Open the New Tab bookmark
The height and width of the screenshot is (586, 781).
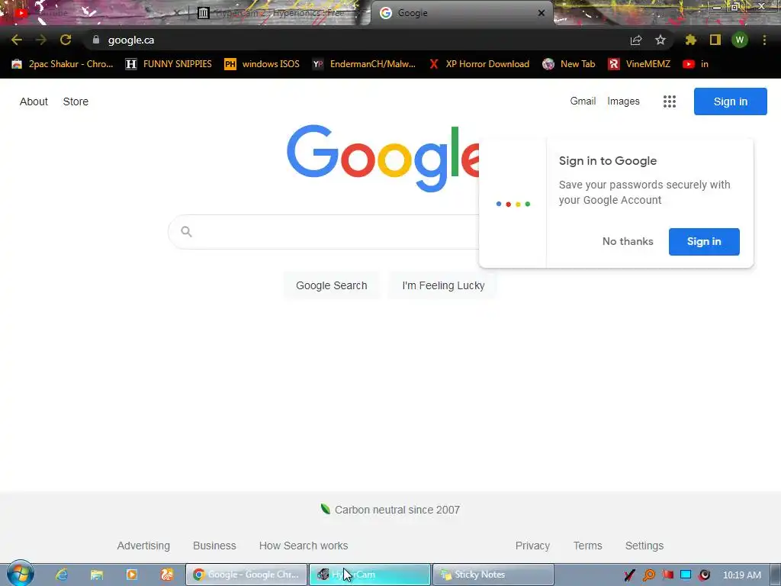tap(569, 64)
